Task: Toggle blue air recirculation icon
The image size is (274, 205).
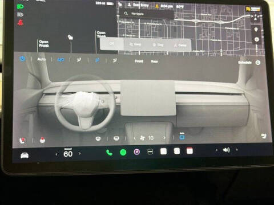Action: point(182,137)
